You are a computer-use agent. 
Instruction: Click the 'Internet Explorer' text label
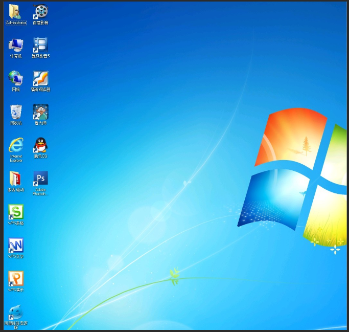point(16,158)
